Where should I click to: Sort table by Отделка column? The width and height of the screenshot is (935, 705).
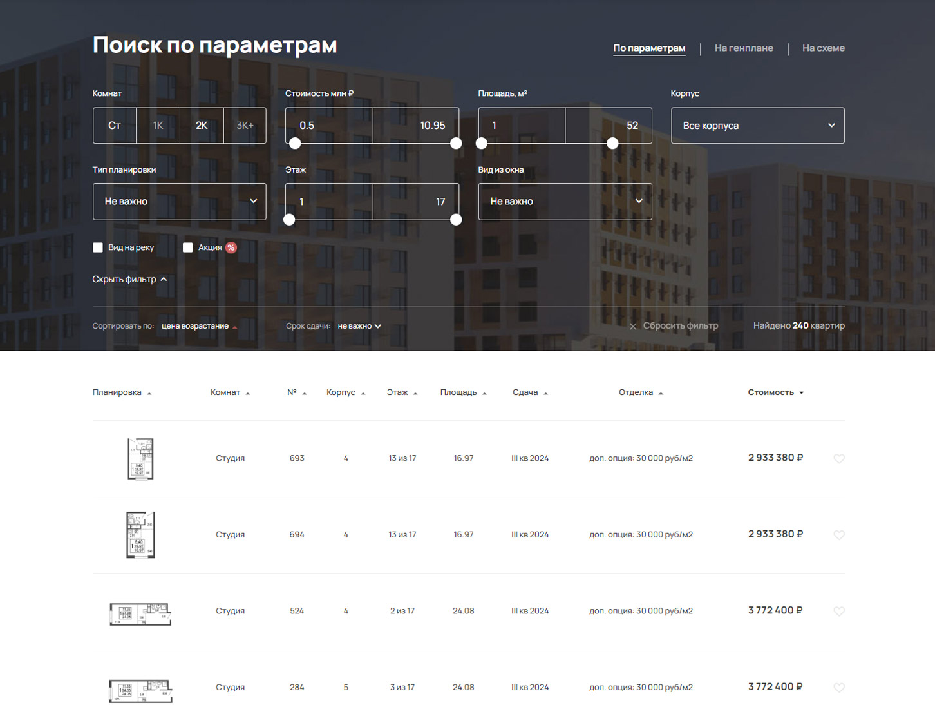pos(641,392)
